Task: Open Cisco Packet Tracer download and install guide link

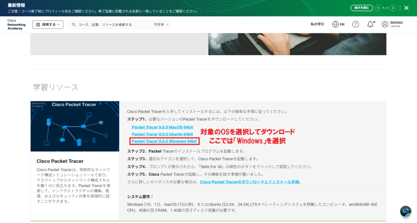Action: (250, 182)
